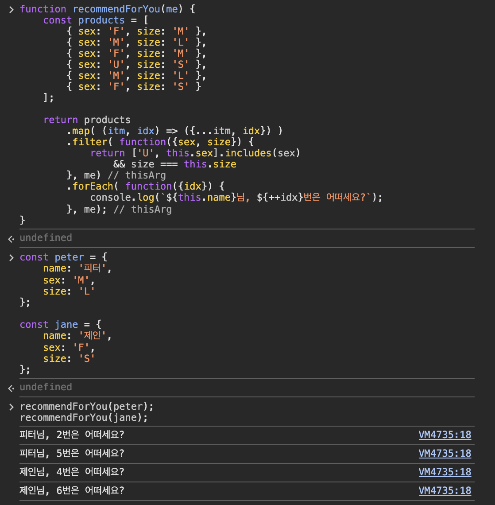Select log output '제인님, 6번은 어떠세요?'
Image resolution: width=495 pixels, height=505 pixels.
(72, 490)
